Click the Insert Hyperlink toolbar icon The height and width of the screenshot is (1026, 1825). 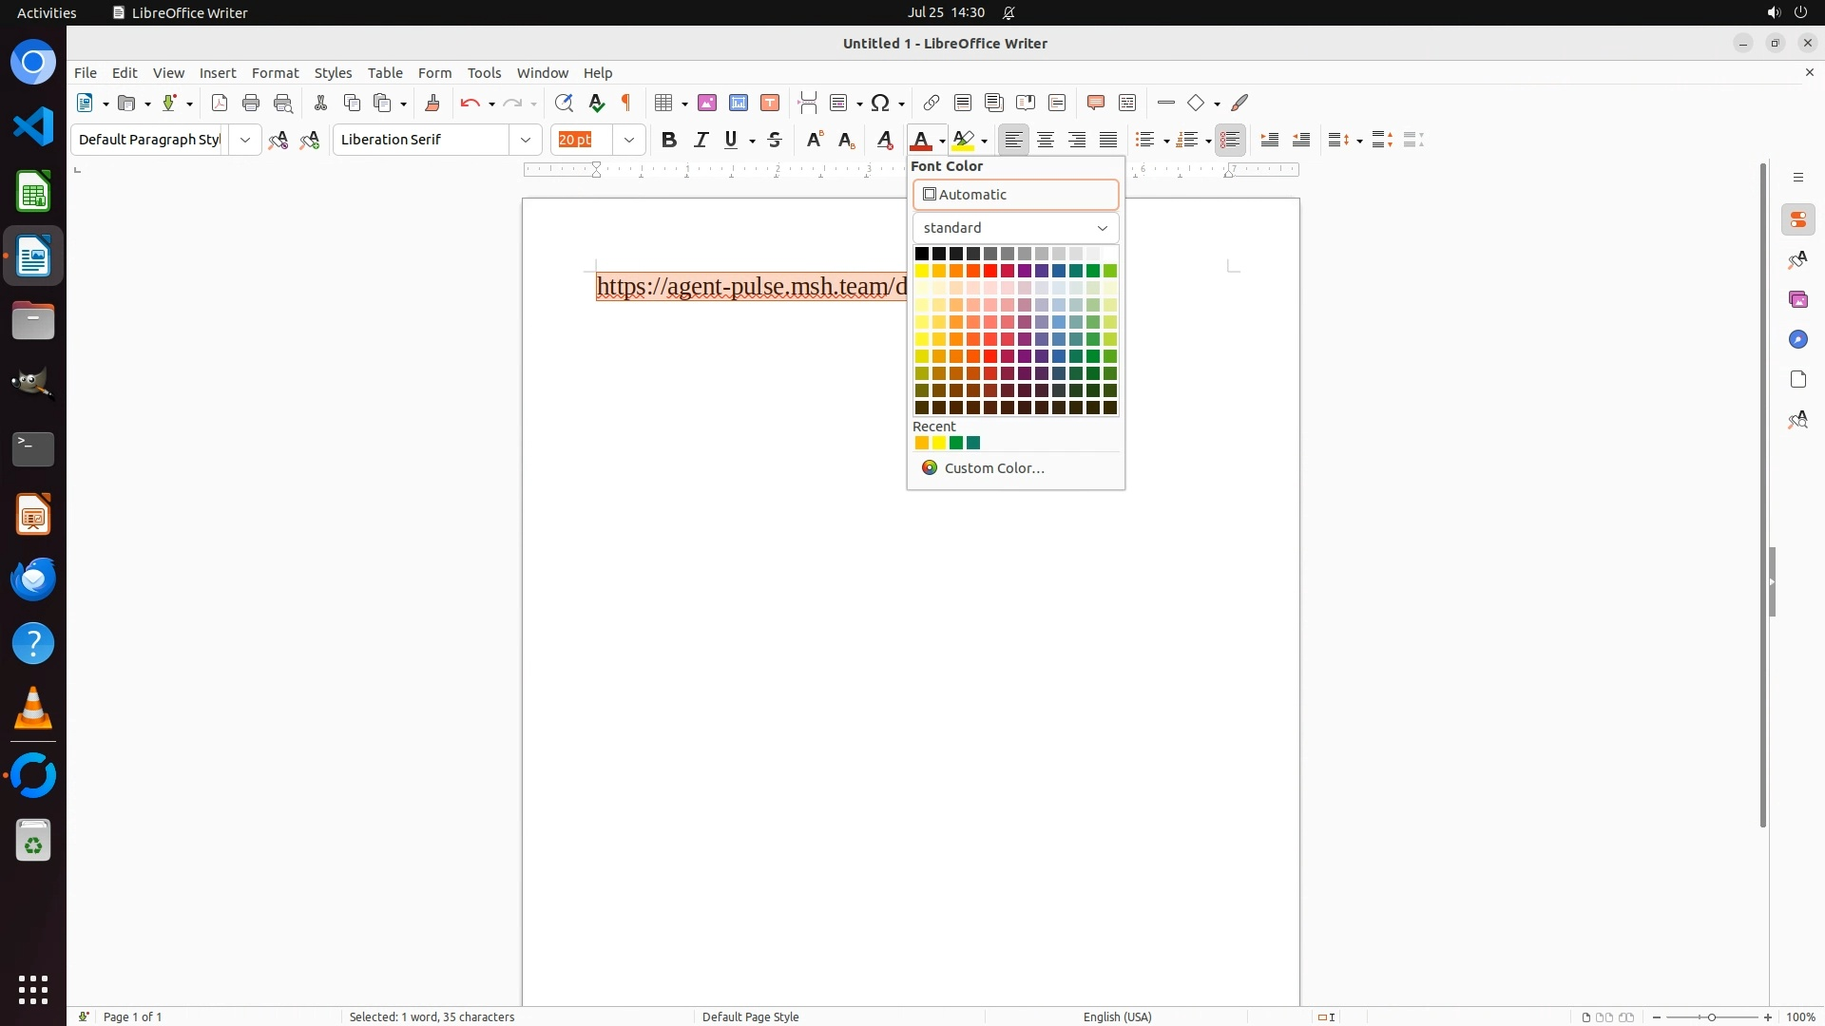[x=932, y=103]
